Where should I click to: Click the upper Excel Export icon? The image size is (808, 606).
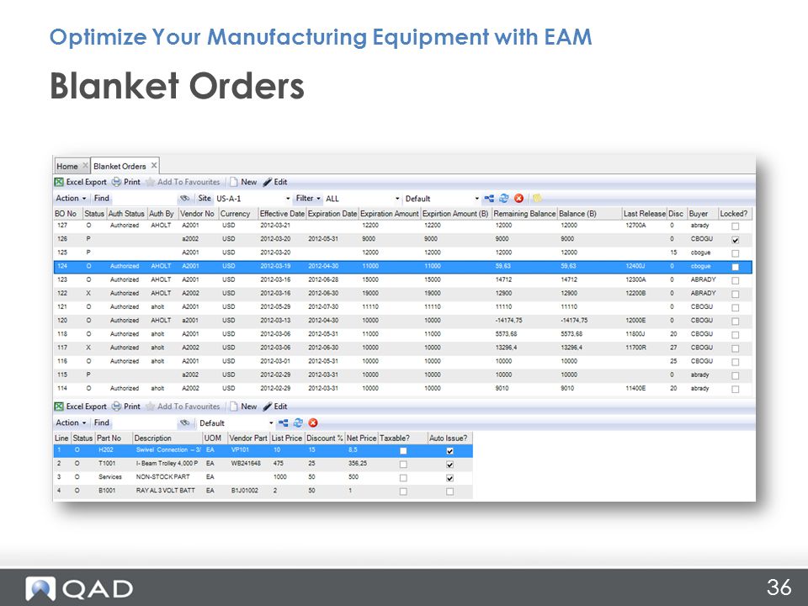59,182
